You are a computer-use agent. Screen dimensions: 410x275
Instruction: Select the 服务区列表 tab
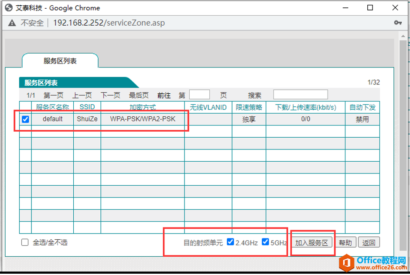[60, 61]
